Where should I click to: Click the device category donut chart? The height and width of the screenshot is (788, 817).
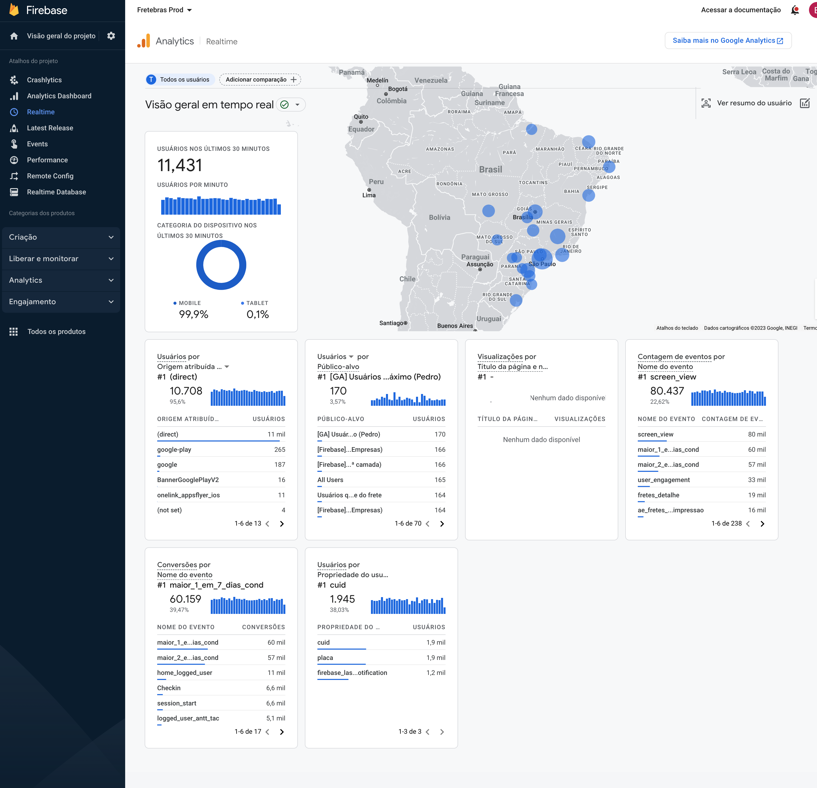[x=221, y=265]
